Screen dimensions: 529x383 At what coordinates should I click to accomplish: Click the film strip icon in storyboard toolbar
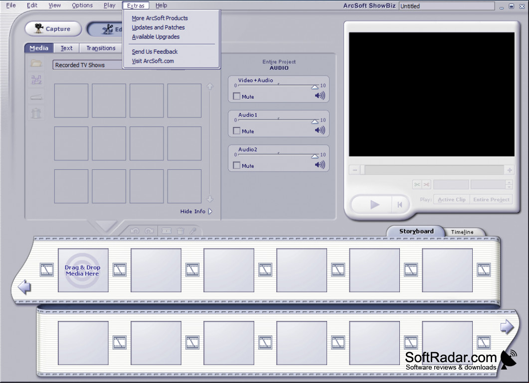(167, 231)
